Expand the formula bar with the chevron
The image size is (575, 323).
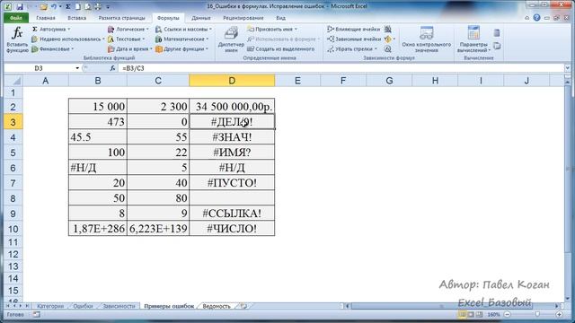coord(568,68)
